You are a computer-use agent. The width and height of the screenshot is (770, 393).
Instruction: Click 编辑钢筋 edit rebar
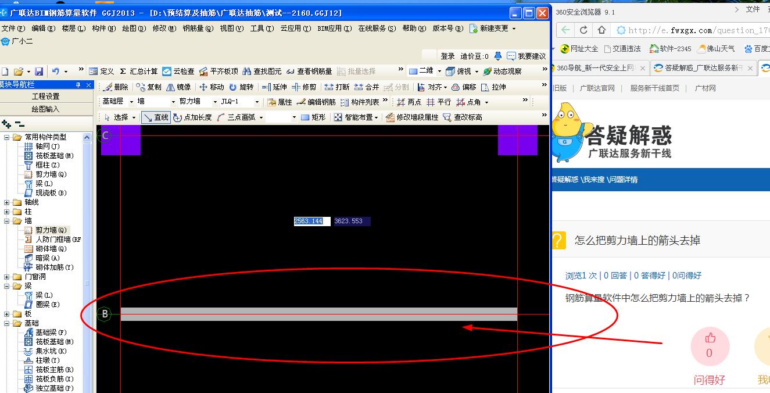pyautogui.click(x=316, y=102)
